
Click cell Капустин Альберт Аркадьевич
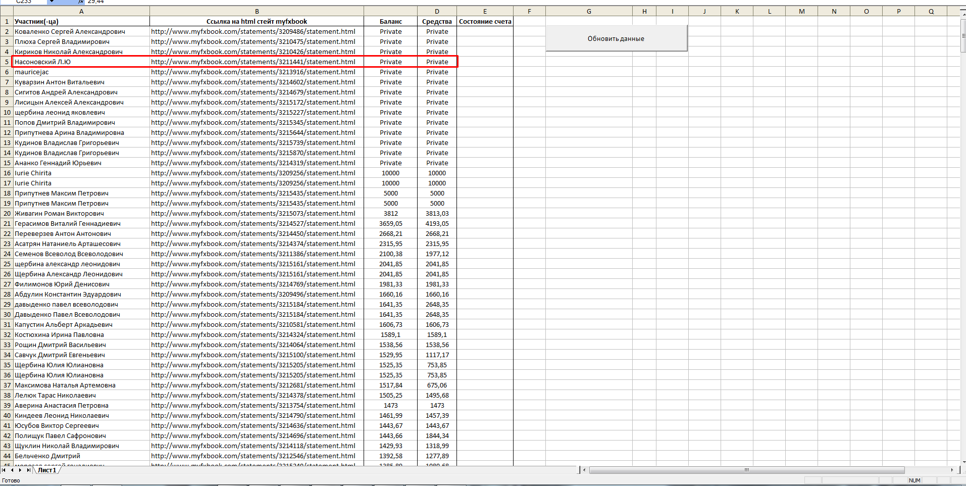pyautogui.click(x=81, y=324)
